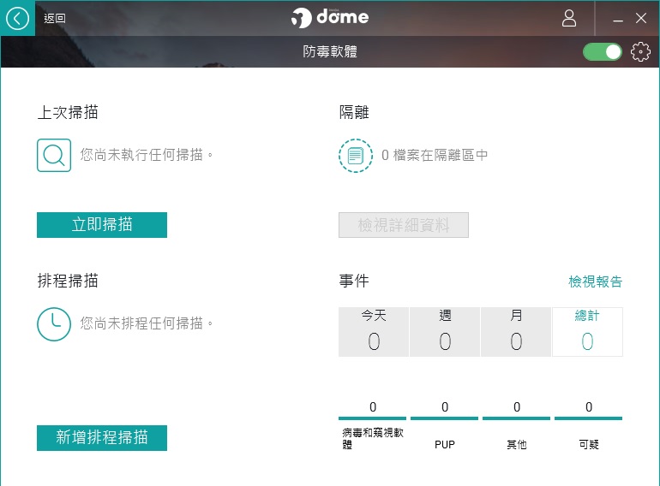Click the 病毒和窺視軟體 count bar
The height and width of the screenshot is (486, 660).
(373, 418)
